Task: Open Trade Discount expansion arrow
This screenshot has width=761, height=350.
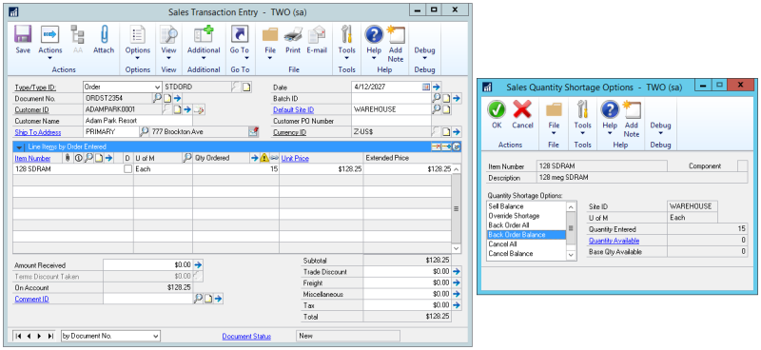Action: click(457, 271)
